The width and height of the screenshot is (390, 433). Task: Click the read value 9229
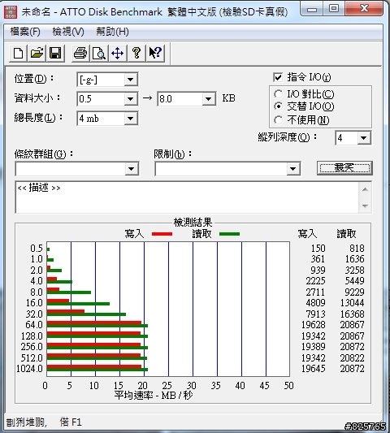tap(354, 292)
